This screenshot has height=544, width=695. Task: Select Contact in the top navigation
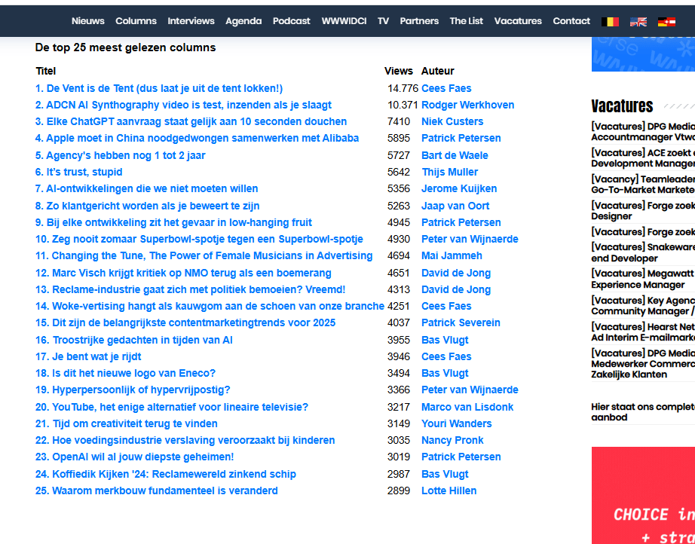click(571, 21)
